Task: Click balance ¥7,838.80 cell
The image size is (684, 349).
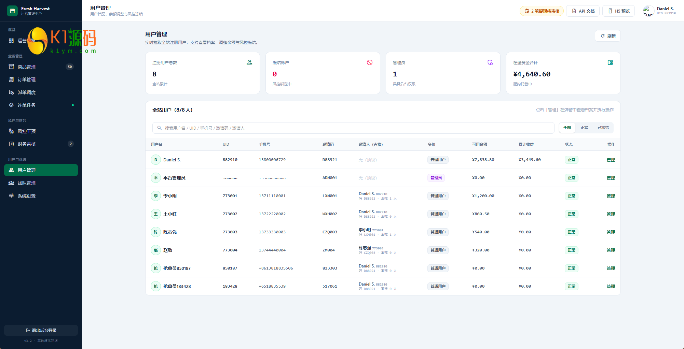Action: click(x=483, y=160)
